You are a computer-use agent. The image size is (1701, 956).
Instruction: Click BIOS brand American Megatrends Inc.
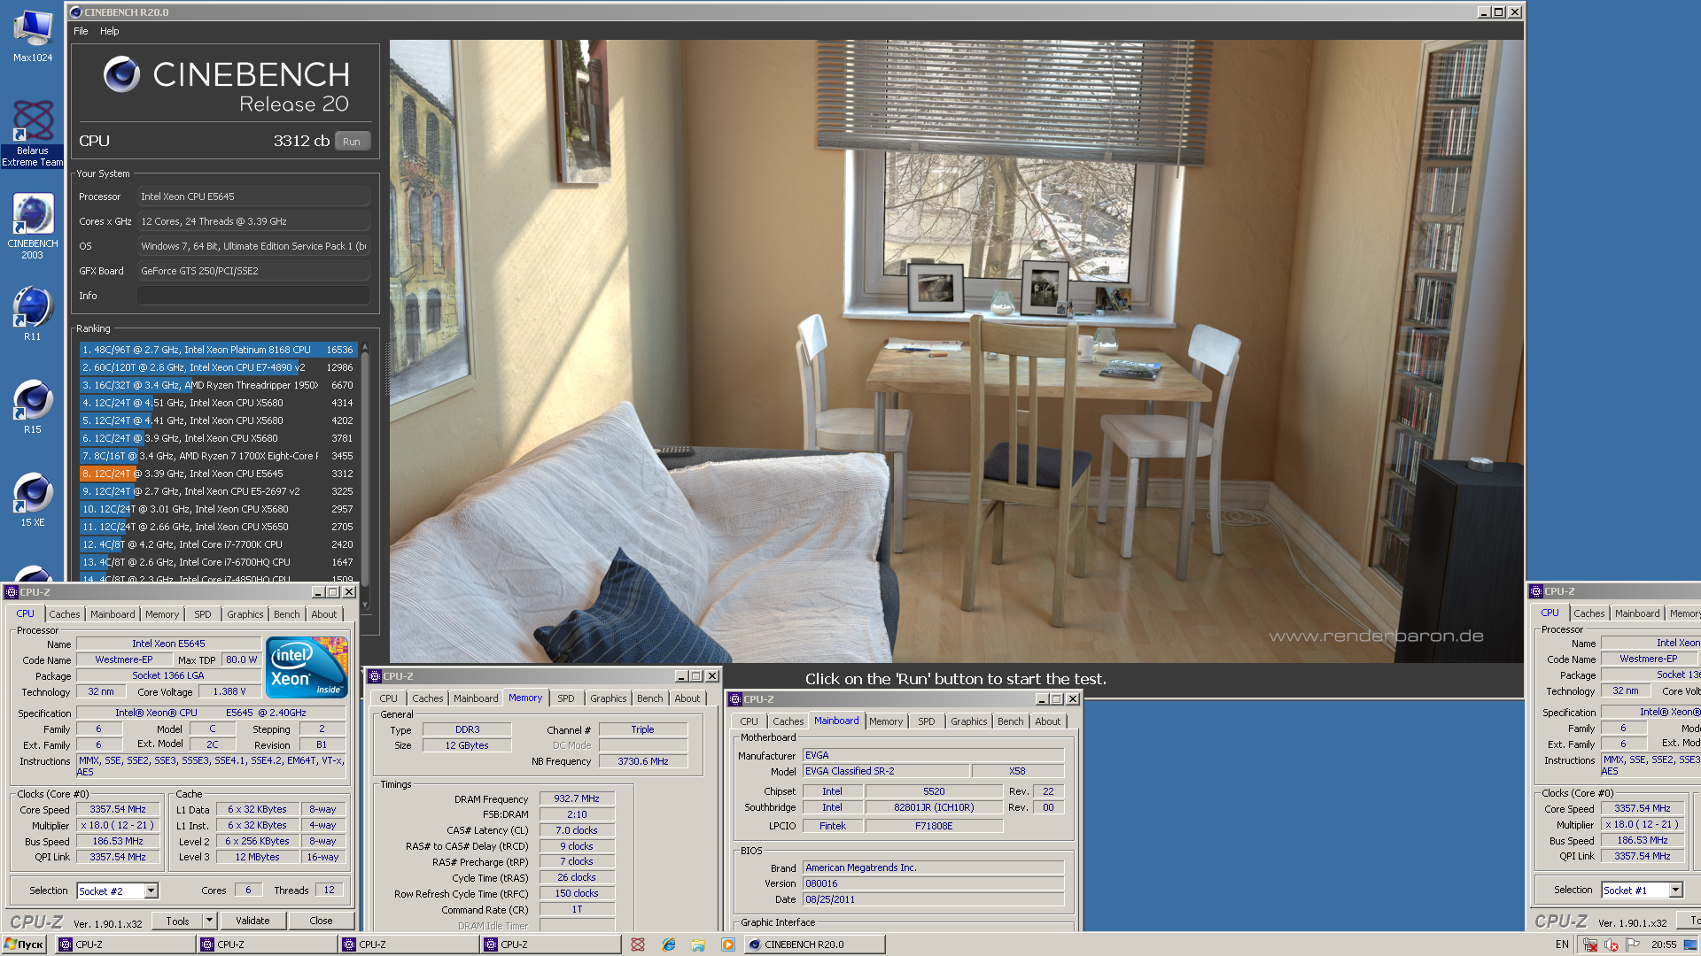coord(933,867)
